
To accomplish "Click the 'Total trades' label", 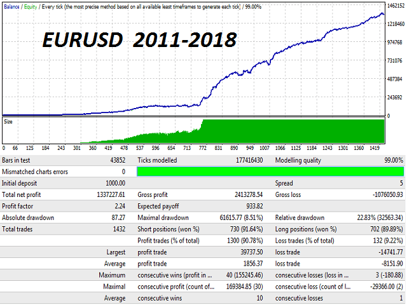I will (17, 229).
